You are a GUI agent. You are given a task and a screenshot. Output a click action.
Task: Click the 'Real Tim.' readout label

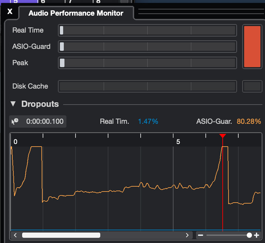114,121
